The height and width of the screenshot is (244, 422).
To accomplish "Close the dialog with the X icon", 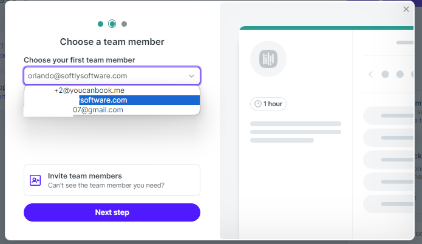I will (406, 9).
